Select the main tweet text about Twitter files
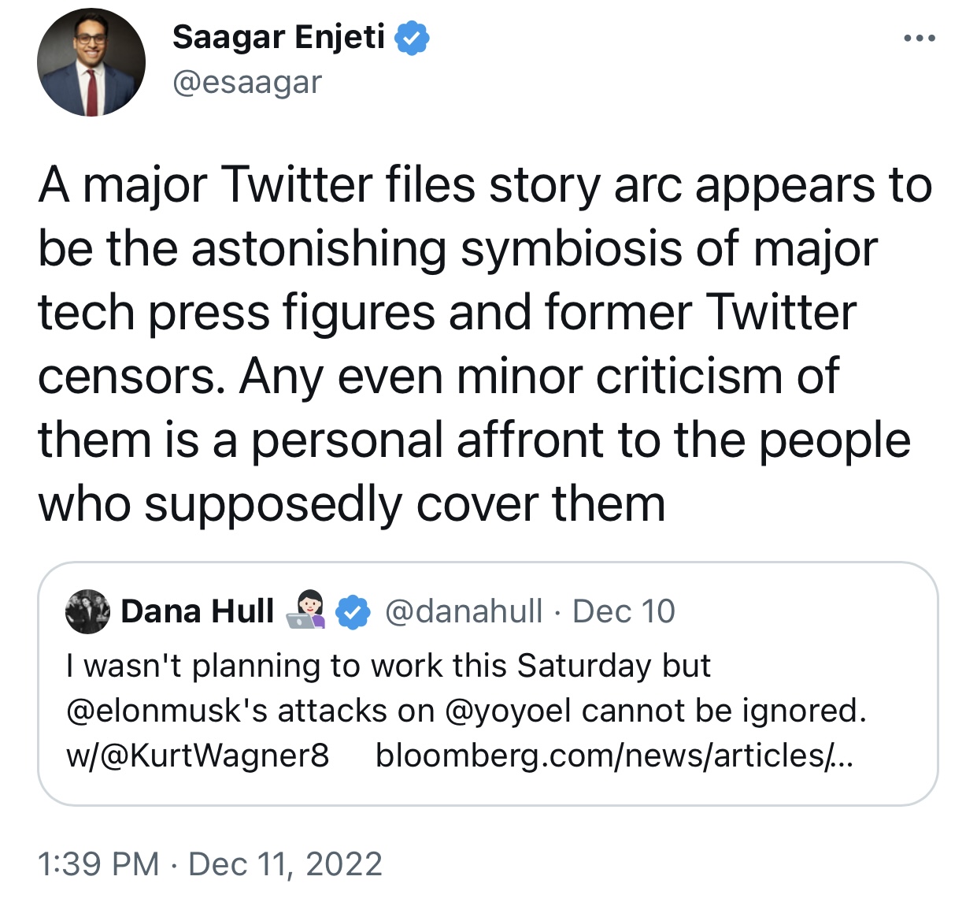This screenshot has width=977, height=906. tap(485, 344)
